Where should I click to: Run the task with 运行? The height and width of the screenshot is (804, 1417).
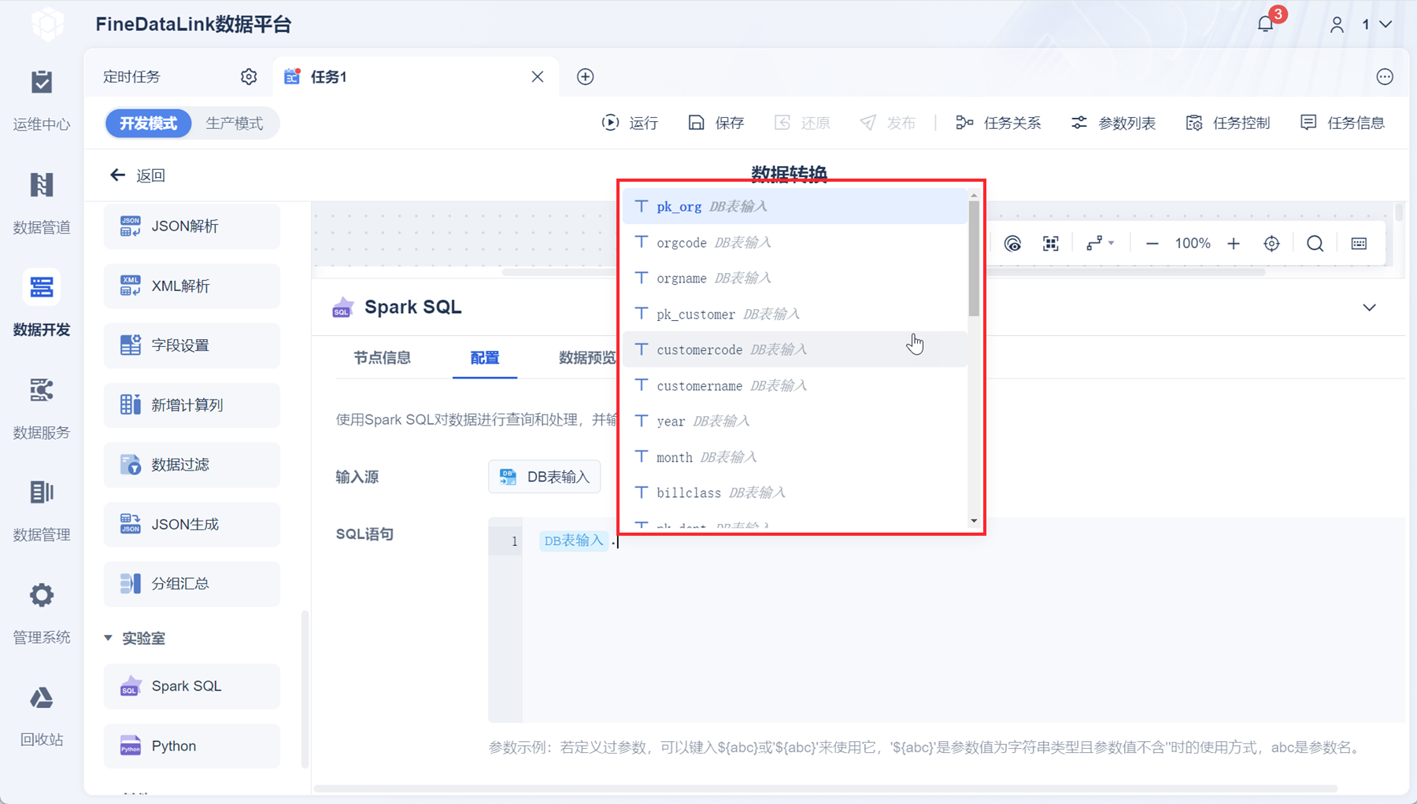click(x=630, y=123)
